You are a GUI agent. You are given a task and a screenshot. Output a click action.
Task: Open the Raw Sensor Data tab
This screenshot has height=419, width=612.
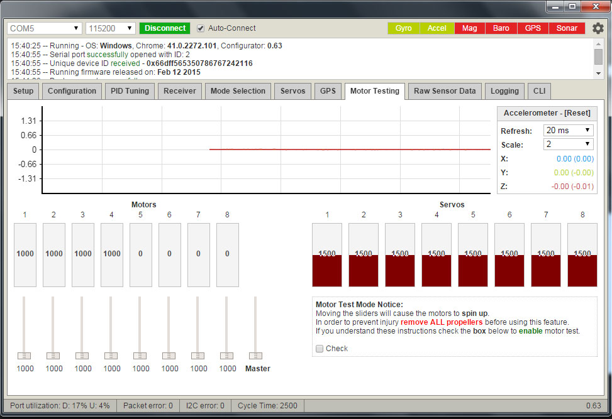445,91
